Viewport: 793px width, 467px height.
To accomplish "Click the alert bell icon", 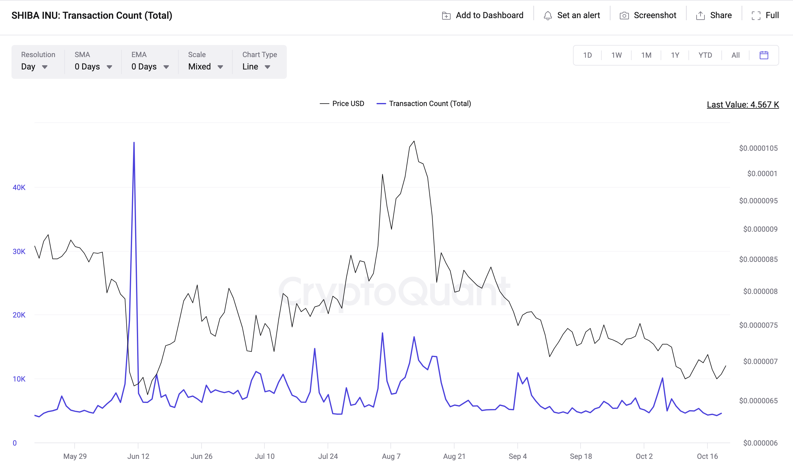I will 548,15.
